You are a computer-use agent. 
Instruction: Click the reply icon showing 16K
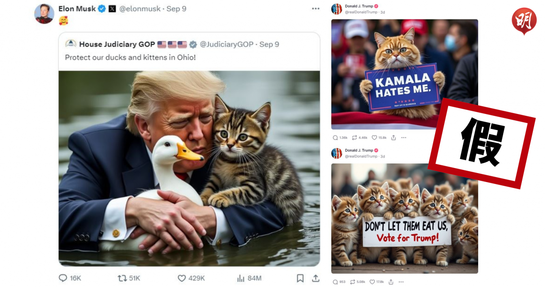[x=63, y=278]
